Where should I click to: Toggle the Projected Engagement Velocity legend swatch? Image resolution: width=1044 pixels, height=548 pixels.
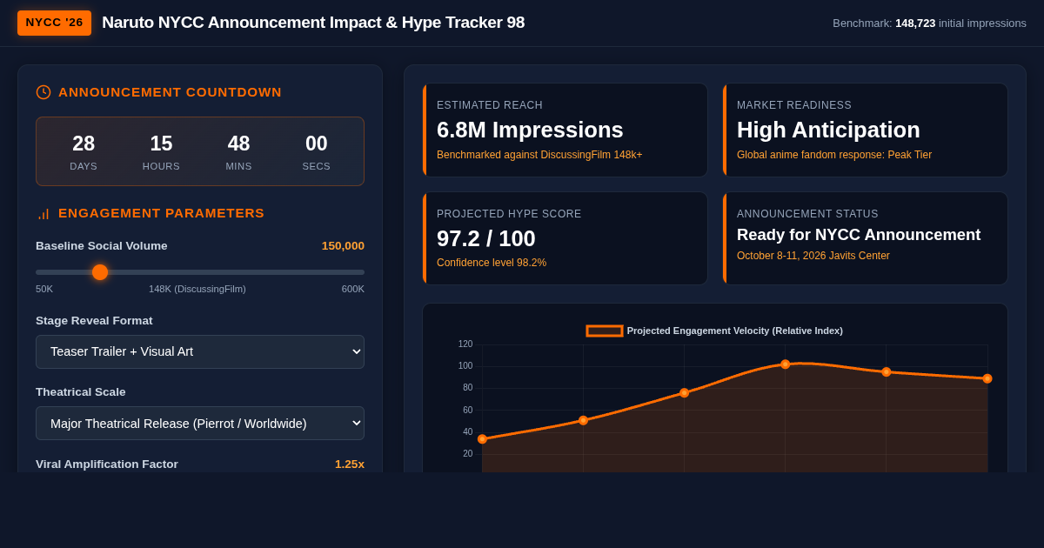pyautogui.click(x=605, y=331)
